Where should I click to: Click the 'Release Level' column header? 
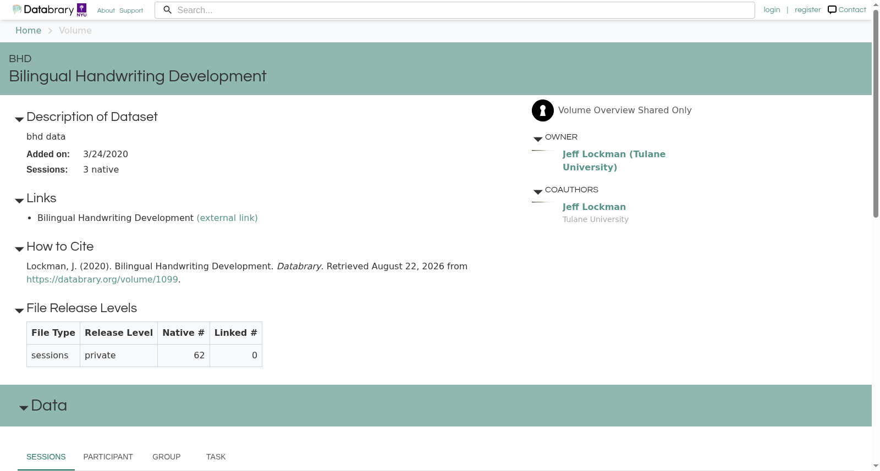coord(119,333)
